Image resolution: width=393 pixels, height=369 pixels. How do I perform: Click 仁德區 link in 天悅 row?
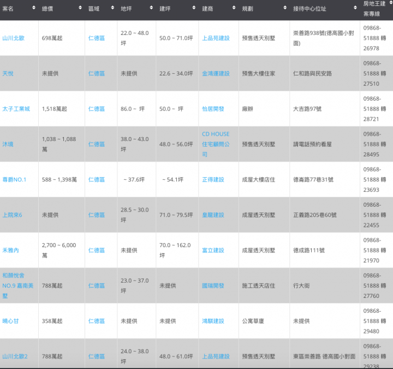pyautogui.click(x=97, y=74)
